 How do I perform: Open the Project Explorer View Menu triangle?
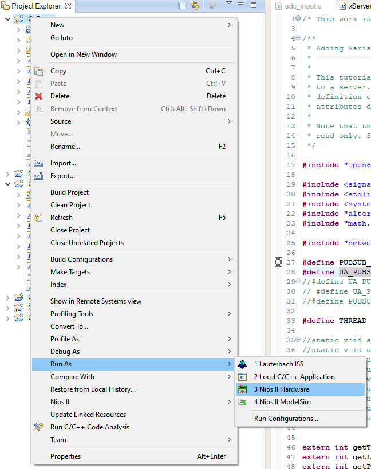point(229,4)
